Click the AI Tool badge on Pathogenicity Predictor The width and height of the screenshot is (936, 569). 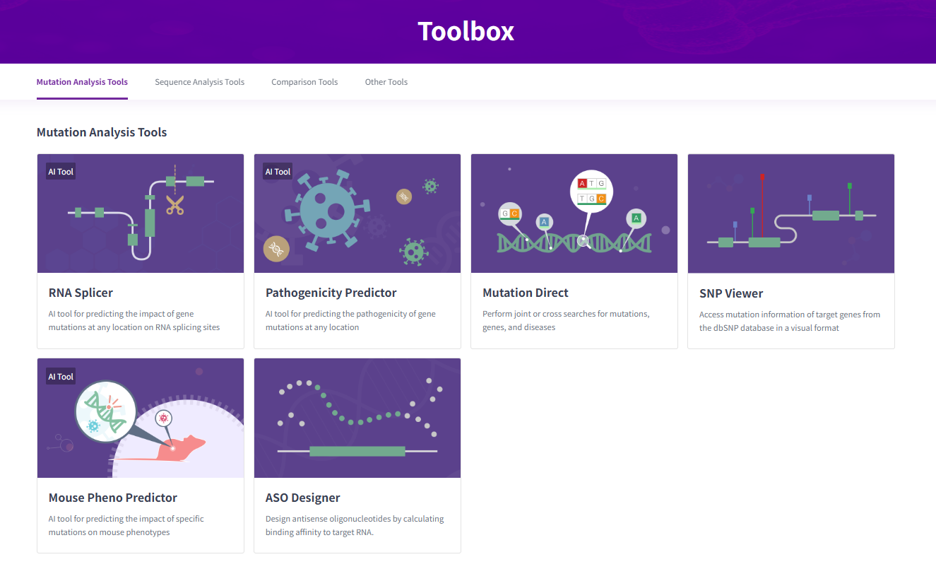point(277,170)
